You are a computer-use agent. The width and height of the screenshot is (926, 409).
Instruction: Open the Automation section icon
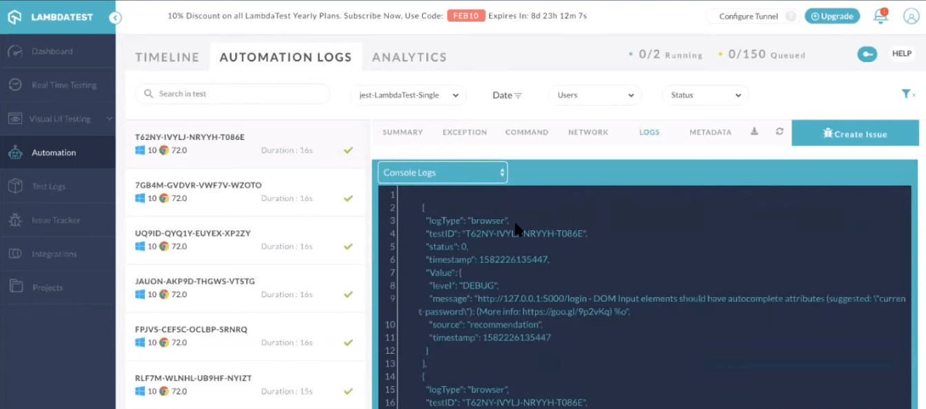[x=15, y=152]
